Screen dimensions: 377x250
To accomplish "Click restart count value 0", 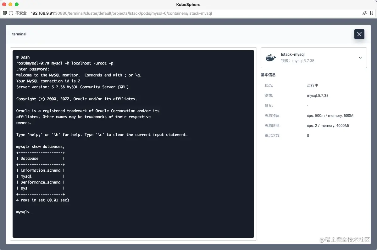I will click(308, 136).
